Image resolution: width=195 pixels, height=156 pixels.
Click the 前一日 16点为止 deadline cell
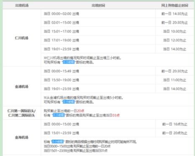[174, 124]
